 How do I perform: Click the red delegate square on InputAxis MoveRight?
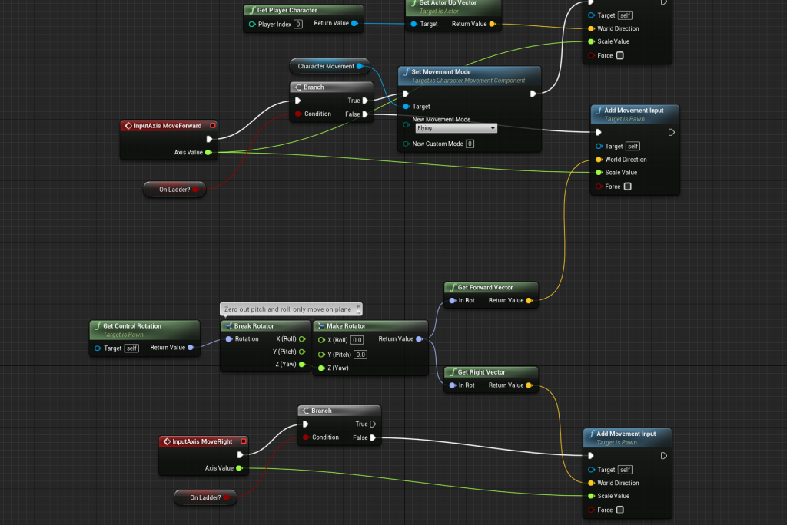[x=243, y=441]
